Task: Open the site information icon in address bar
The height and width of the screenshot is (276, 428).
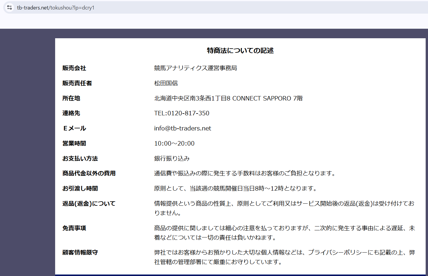Action: [x=9, y=7]
